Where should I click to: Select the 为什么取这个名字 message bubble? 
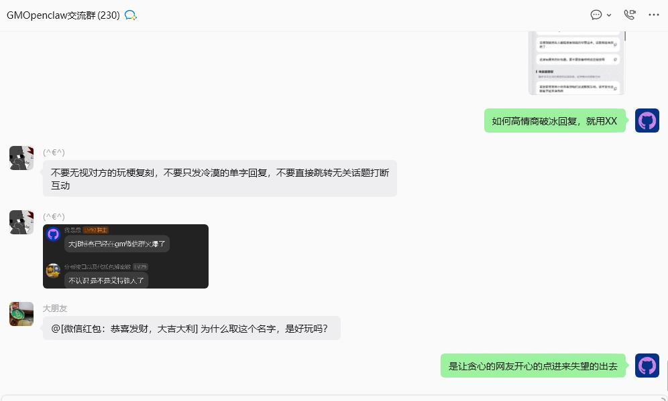click(x=192, y=328)
